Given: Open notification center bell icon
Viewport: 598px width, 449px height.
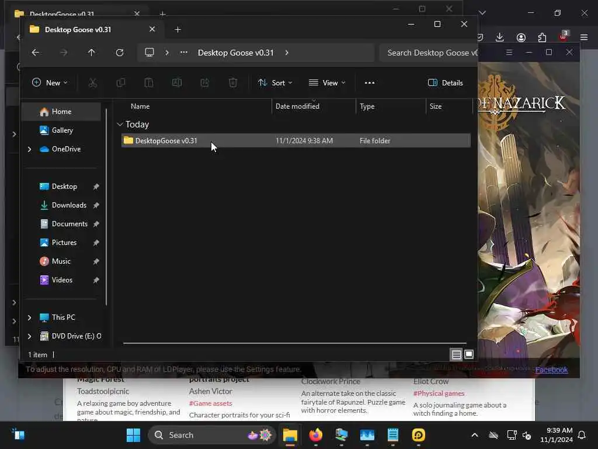Looking at the screenshot, I should pyautogui.click(x=582, y=435).
